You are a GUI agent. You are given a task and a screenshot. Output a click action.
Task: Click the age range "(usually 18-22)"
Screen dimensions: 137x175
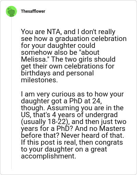45,122
